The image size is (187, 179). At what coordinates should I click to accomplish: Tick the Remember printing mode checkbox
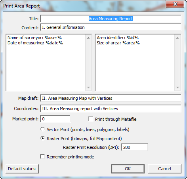coord(42,157)
